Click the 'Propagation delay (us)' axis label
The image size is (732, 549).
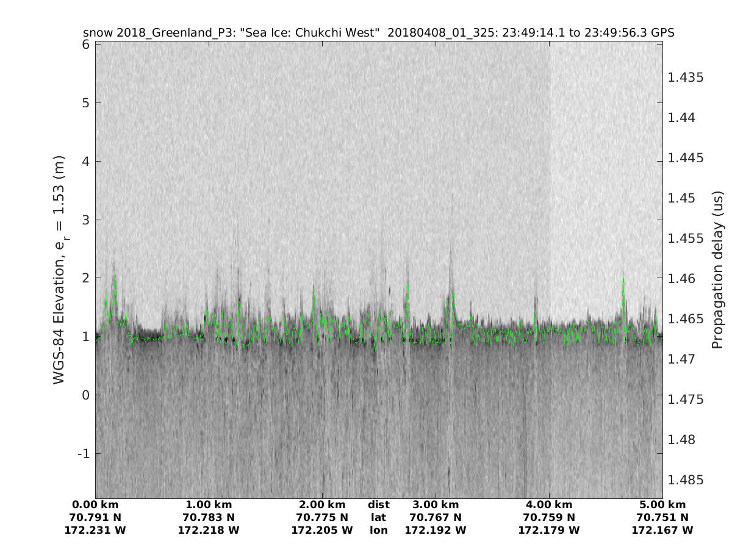pyautogui.click(x=717, y=270)
